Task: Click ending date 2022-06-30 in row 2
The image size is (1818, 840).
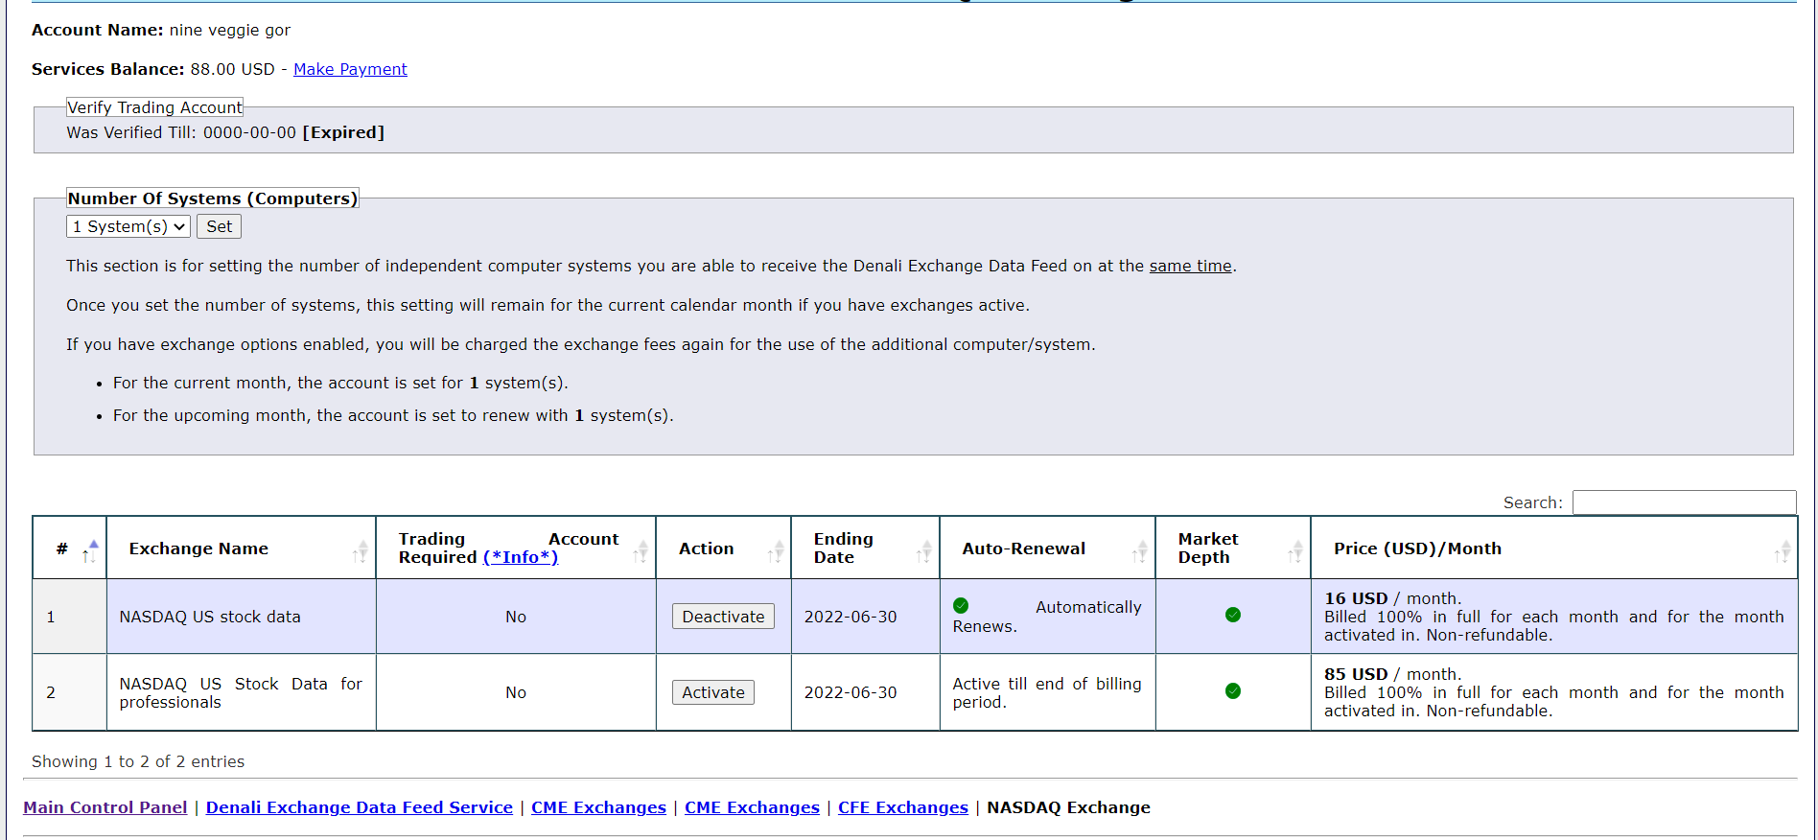Action: [851, 692]
